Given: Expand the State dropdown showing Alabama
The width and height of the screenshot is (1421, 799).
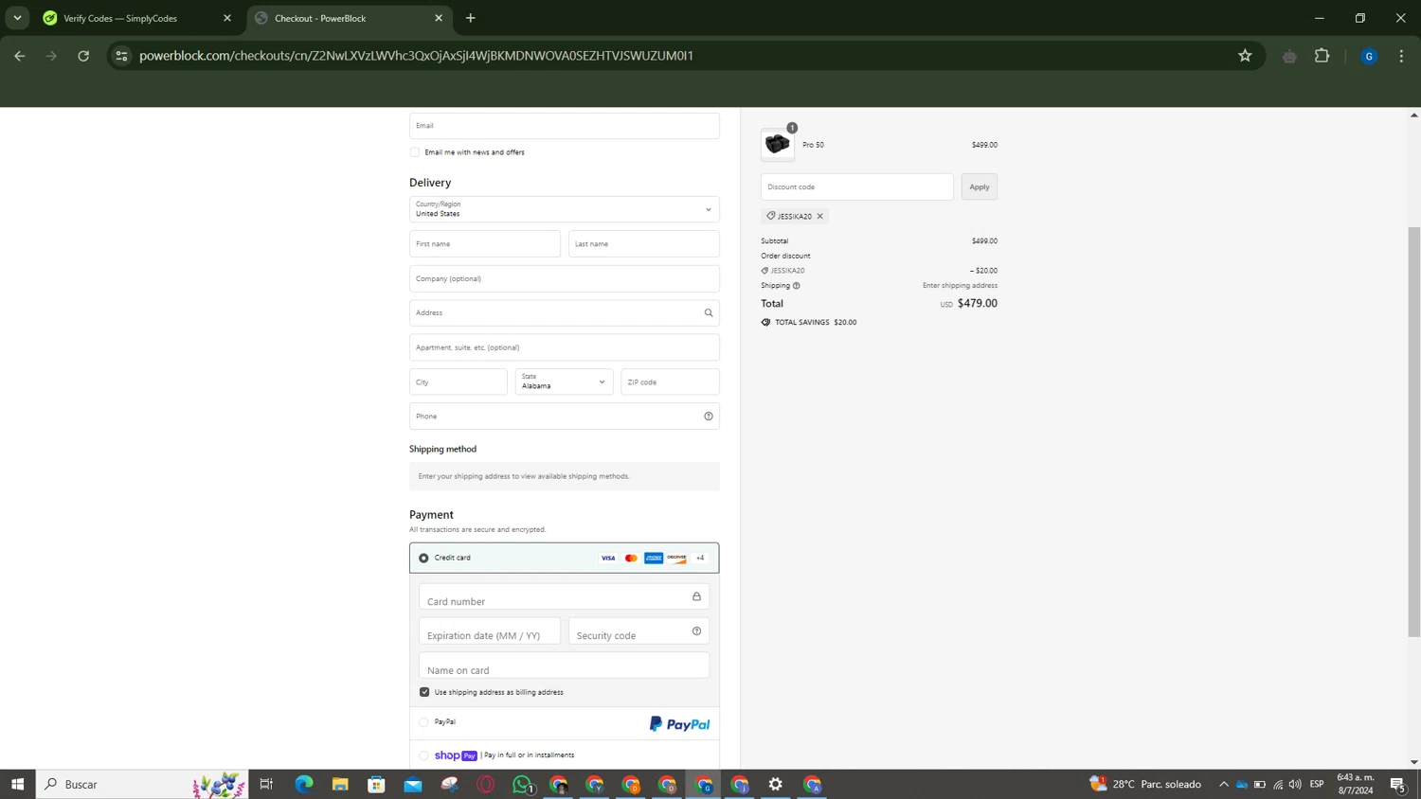Looking at the screenshot, I should [564, 382].
